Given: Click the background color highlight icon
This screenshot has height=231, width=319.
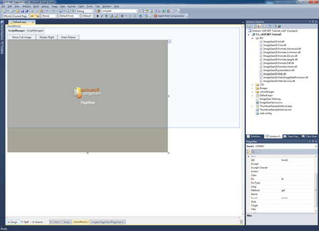Looking at the screenshot, I should click(x=117, y=16).
